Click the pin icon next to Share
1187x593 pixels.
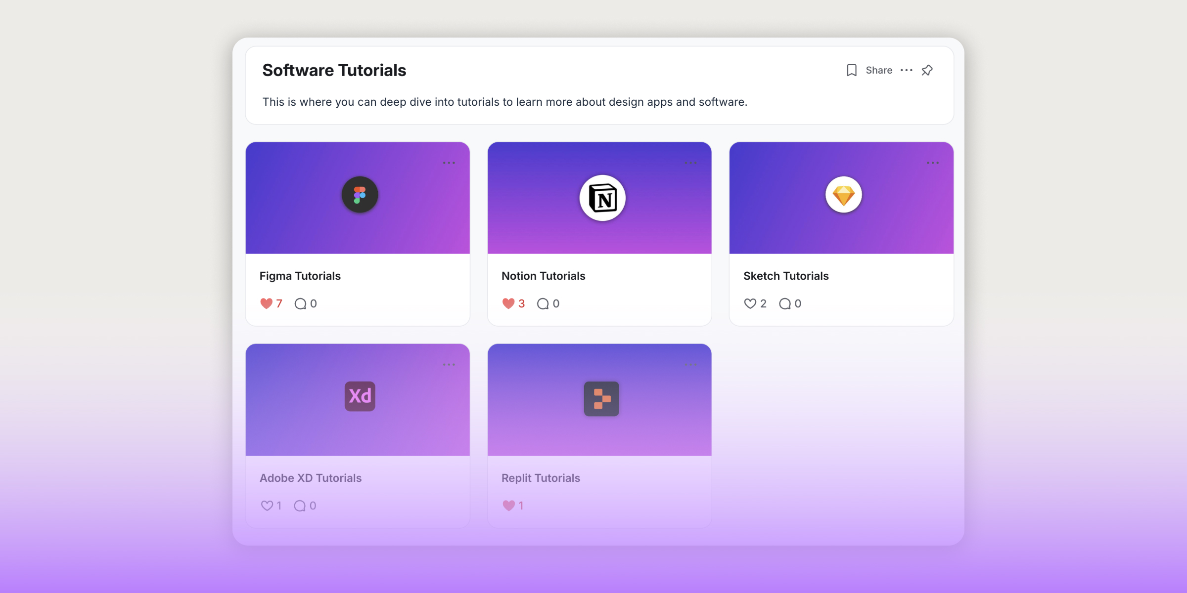coord(927,70)
